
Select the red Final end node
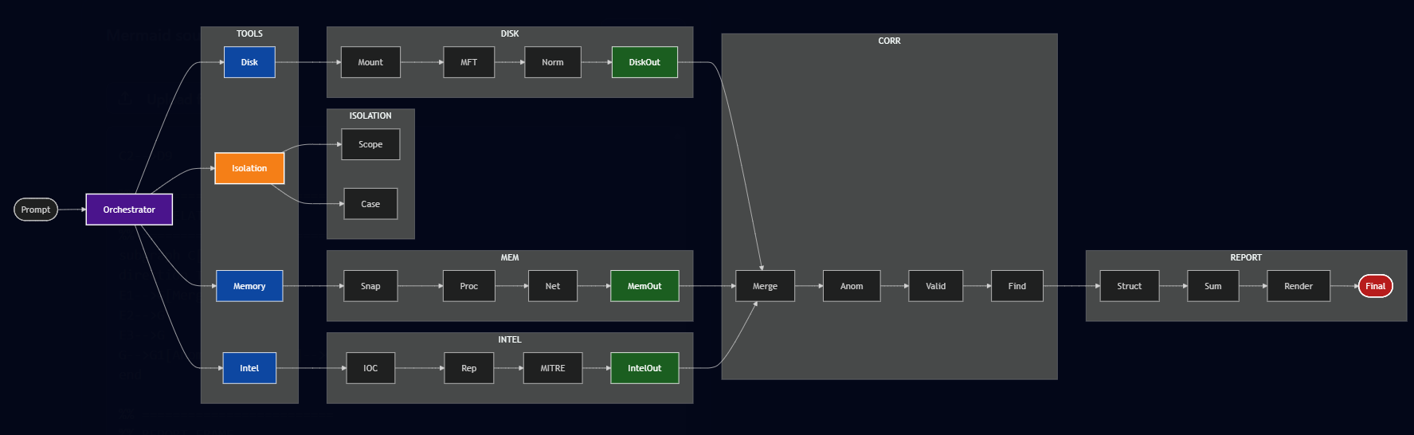(x=1376, y=286)
